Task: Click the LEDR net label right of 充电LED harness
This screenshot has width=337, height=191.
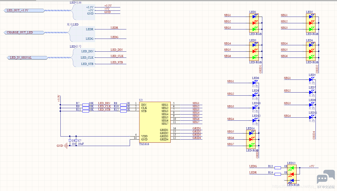Action: pos(114,28)
